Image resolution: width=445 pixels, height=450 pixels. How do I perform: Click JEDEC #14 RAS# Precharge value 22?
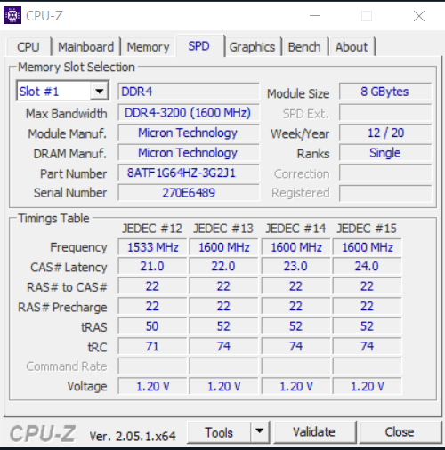(x=295, y=306)
